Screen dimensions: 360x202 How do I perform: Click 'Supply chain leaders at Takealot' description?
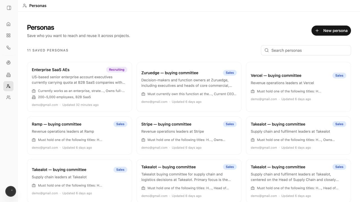pyautogui.click(x=59, y=177)
